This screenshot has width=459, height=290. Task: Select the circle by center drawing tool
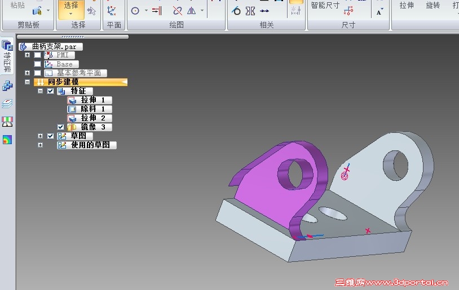click(135, 11)
